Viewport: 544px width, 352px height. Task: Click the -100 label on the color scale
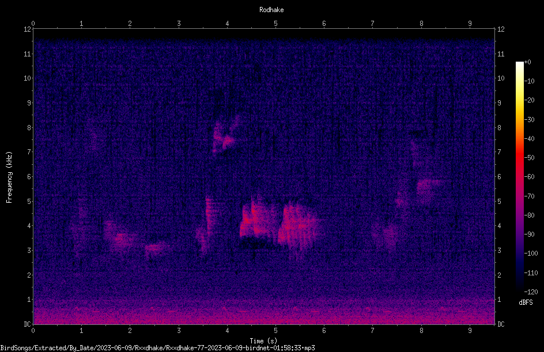(x=531, y=253)
